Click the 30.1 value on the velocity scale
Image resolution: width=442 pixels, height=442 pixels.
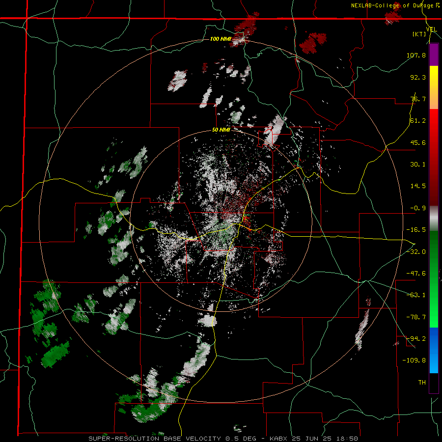coord(418,165)
